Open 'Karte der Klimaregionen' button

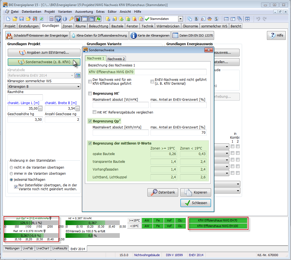coord(150,35)
